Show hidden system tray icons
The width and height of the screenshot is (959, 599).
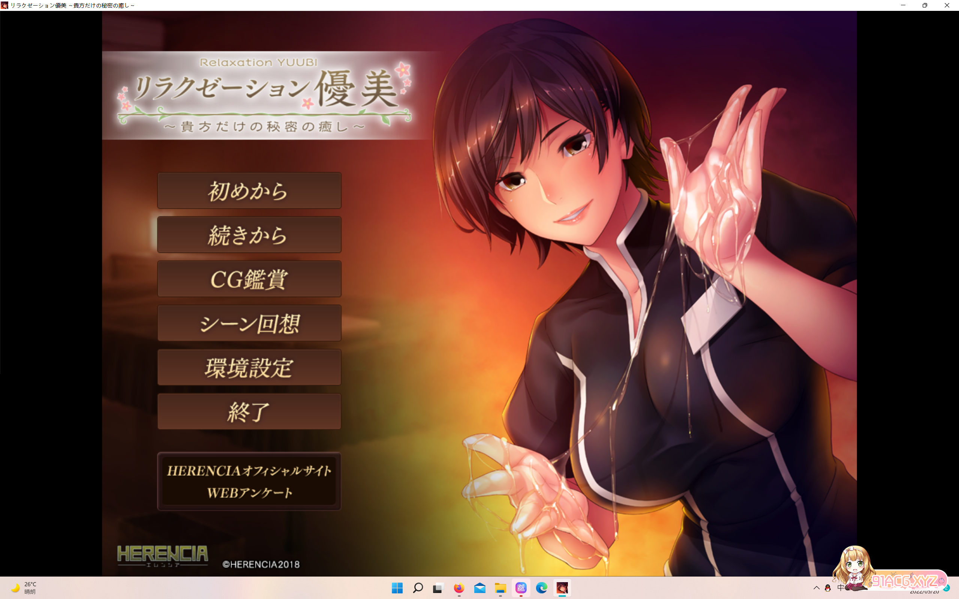816,588
